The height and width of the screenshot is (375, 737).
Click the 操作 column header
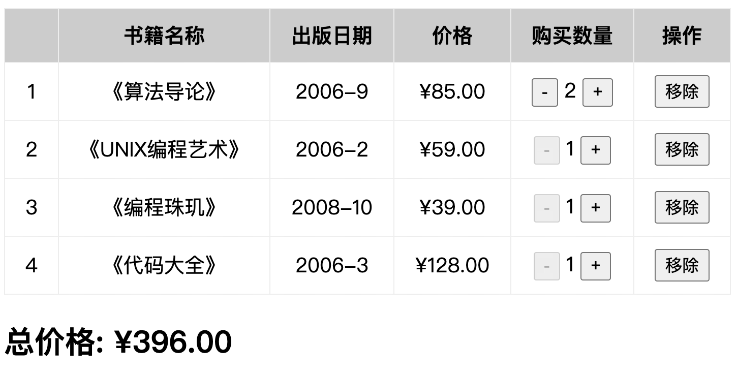click(682, 36)
